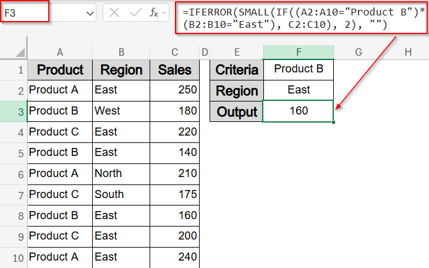The image size is (429, 268).
Task: Click the fill handle of cell F3
Action: pos(334,122)
